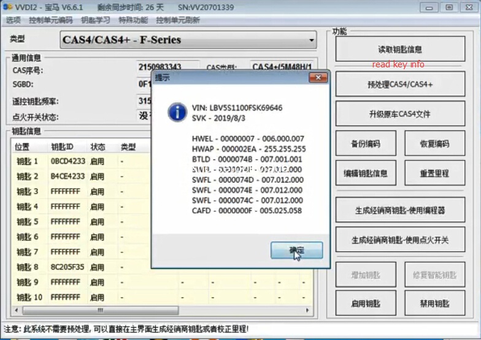Click the blue information icon in dialog
The width and height of the screenshot is (481, 340).
(x=177, y=111)
